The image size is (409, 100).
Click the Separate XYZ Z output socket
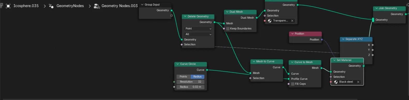click(x=373, y=55)
